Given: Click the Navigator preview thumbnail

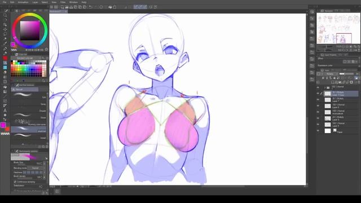Looking at the screenshot, I should [x=338, y=28].
